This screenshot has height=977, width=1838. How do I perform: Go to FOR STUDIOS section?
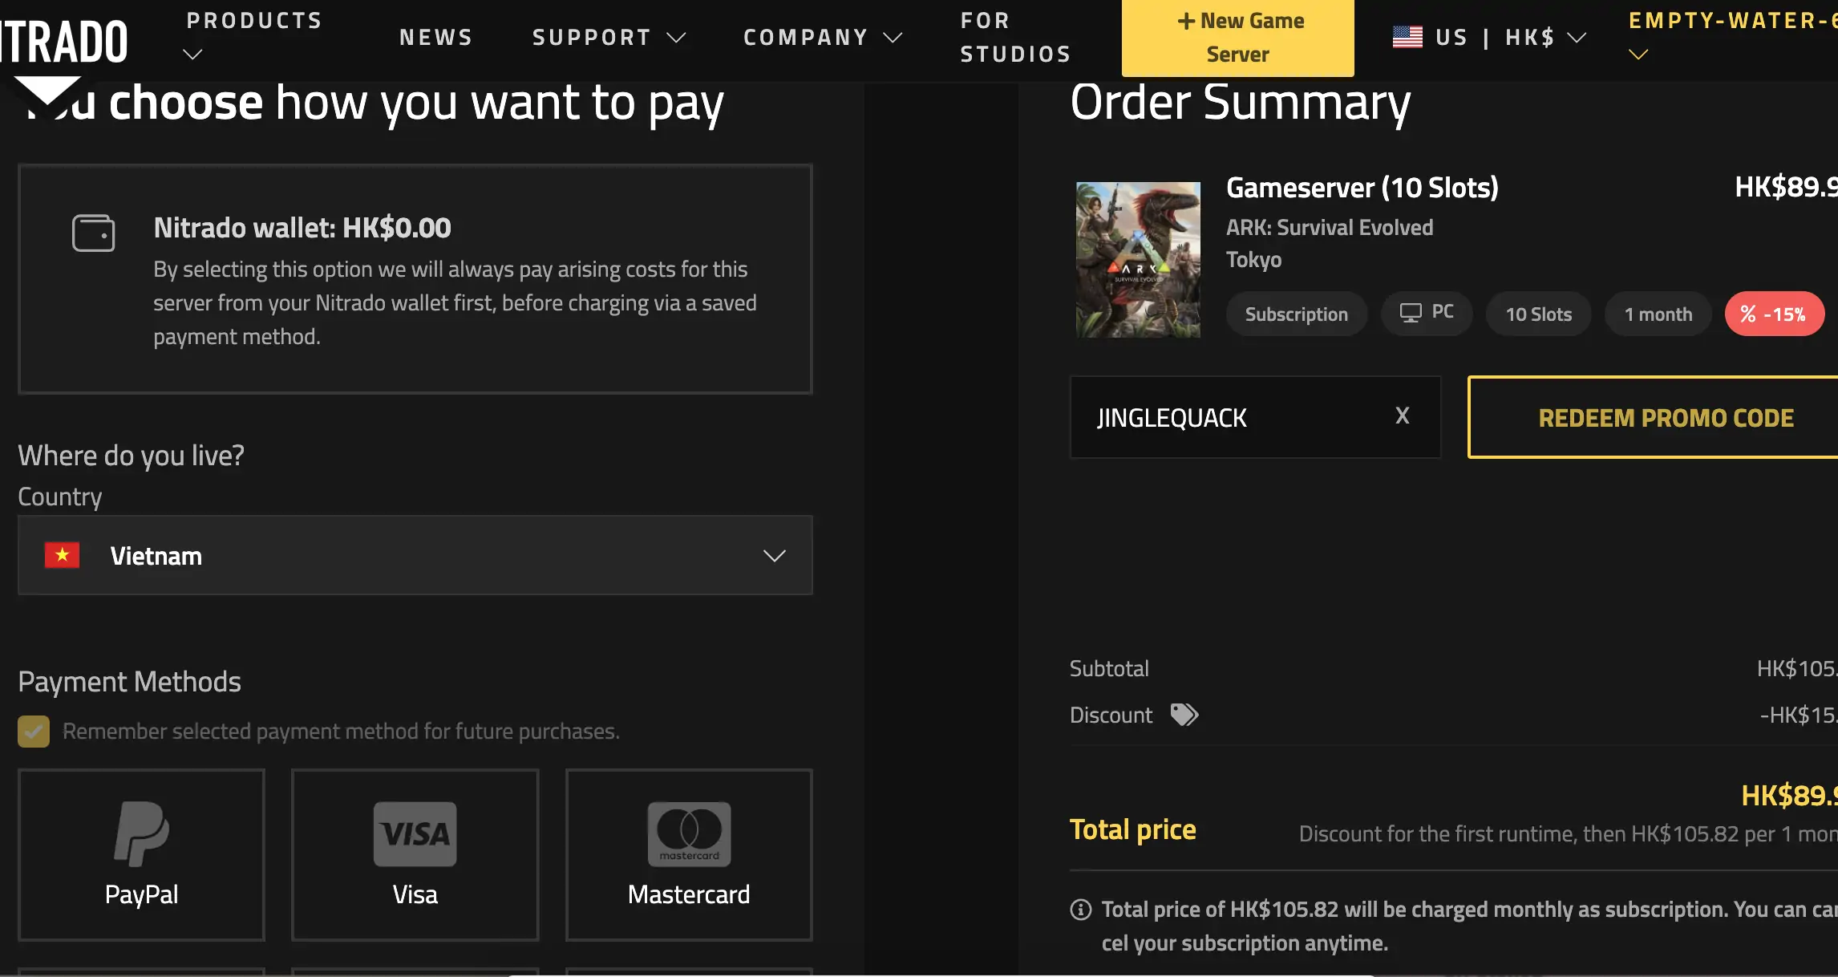[1014, 37]
